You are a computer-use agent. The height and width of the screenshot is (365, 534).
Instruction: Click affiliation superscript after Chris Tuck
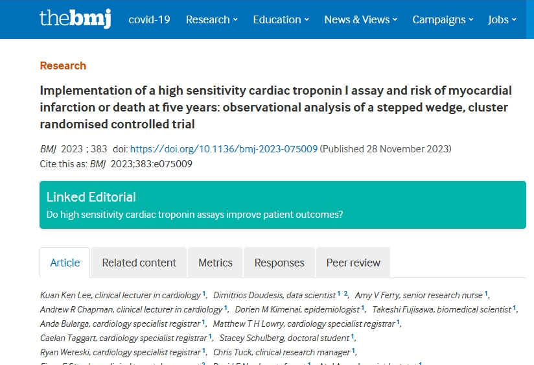pos(353,350)
